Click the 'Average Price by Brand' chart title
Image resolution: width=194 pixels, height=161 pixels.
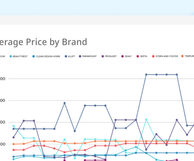tap(43, 42)
